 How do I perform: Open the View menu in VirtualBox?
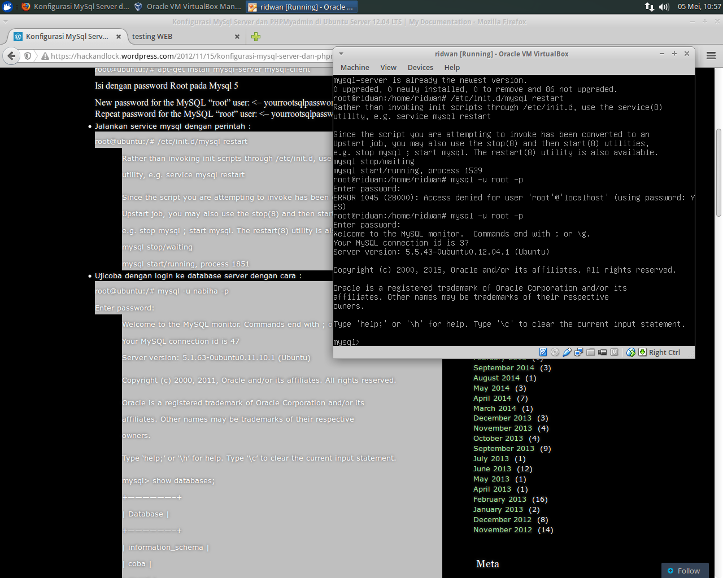pos(388,67)
